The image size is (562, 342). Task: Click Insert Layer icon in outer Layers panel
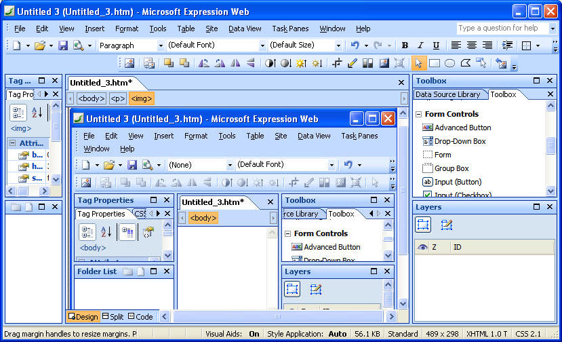(x=423, y=225)
